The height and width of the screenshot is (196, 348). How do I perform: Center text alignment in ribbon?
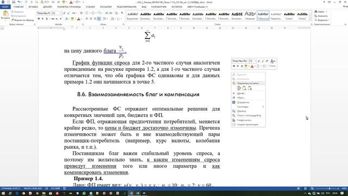click(91, 19)
